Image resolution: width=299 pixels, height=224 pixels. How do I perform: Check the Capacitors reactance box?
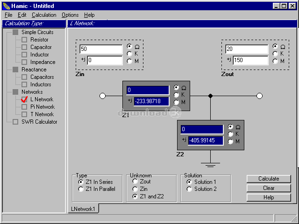click(x=24, y=77)
